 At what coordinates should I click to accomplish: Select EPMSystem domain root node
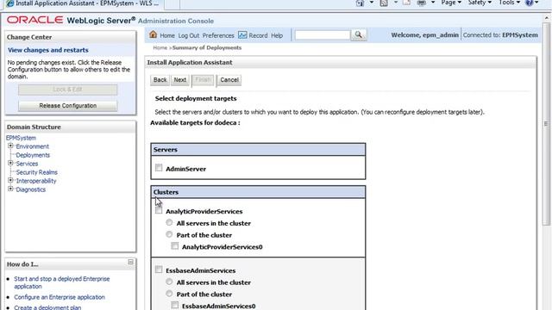click(x=21, y=138)
